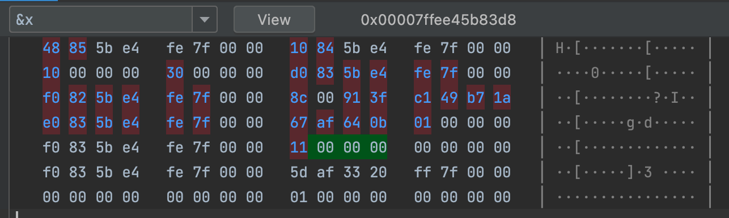
Task: Click byte 8c in the third row
Action: 299,98
